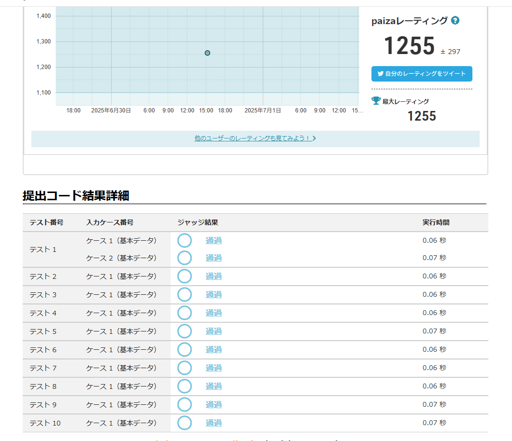Click the pass circle icon for Test 1 Case 1
512x441 pixels.
click(185, 240)
